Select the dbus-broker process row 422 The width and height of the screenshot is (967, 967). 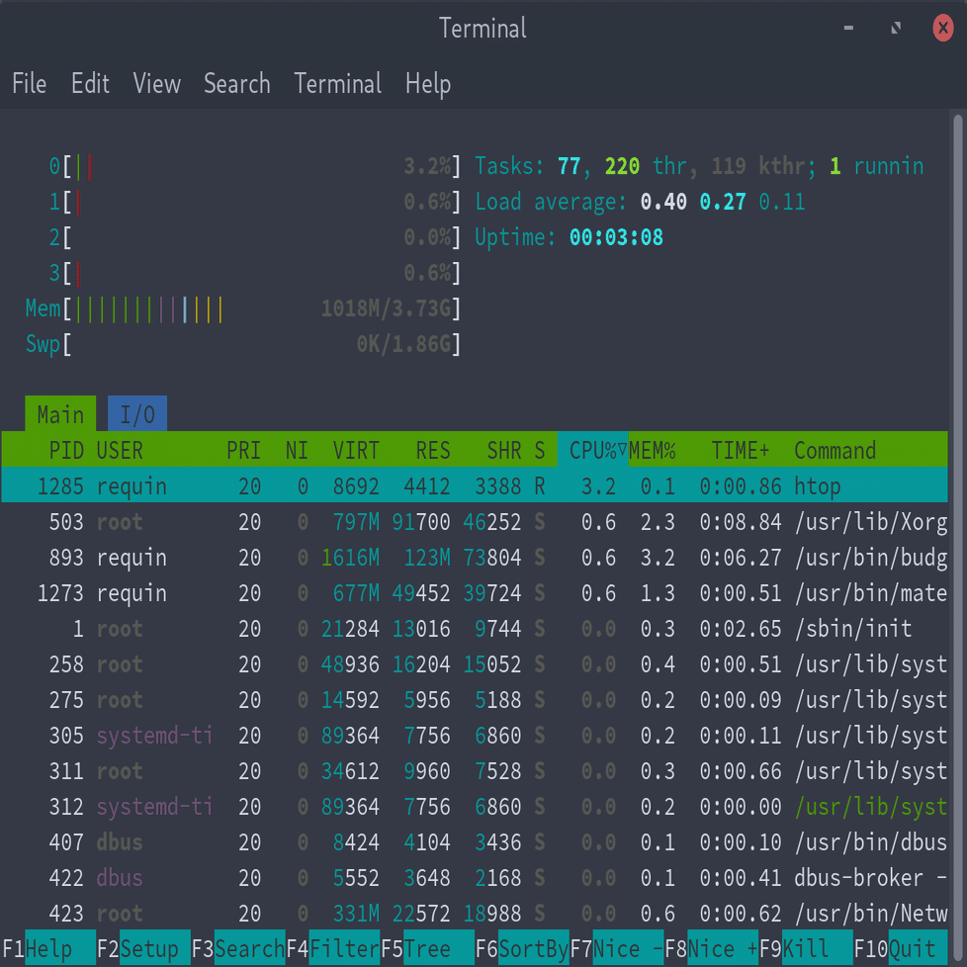click(475, 878)
